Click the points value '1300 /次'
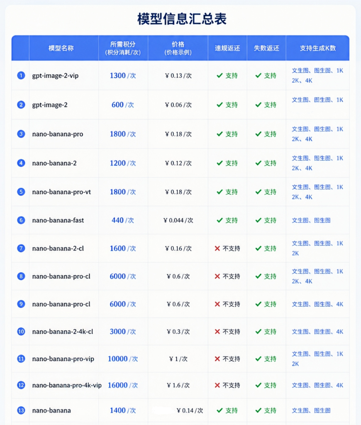This screenshot has height=425, width=361. point(123,76)
